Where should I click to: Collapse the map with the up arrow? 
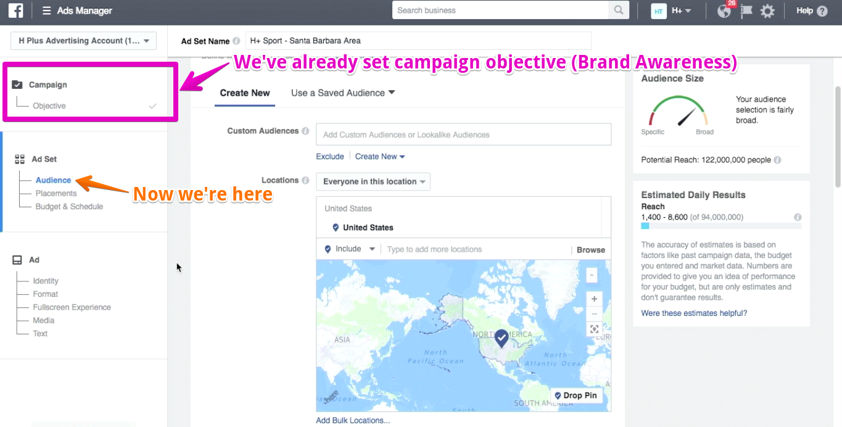[x=592, y=275]
